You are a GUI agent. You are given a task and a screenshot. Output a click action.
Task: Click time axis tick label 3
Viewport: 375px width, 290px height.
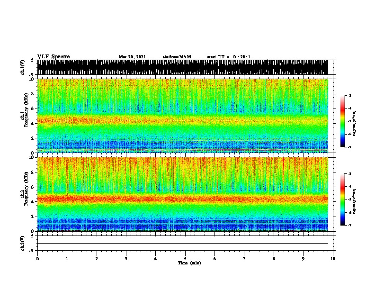tap(126, 259)
